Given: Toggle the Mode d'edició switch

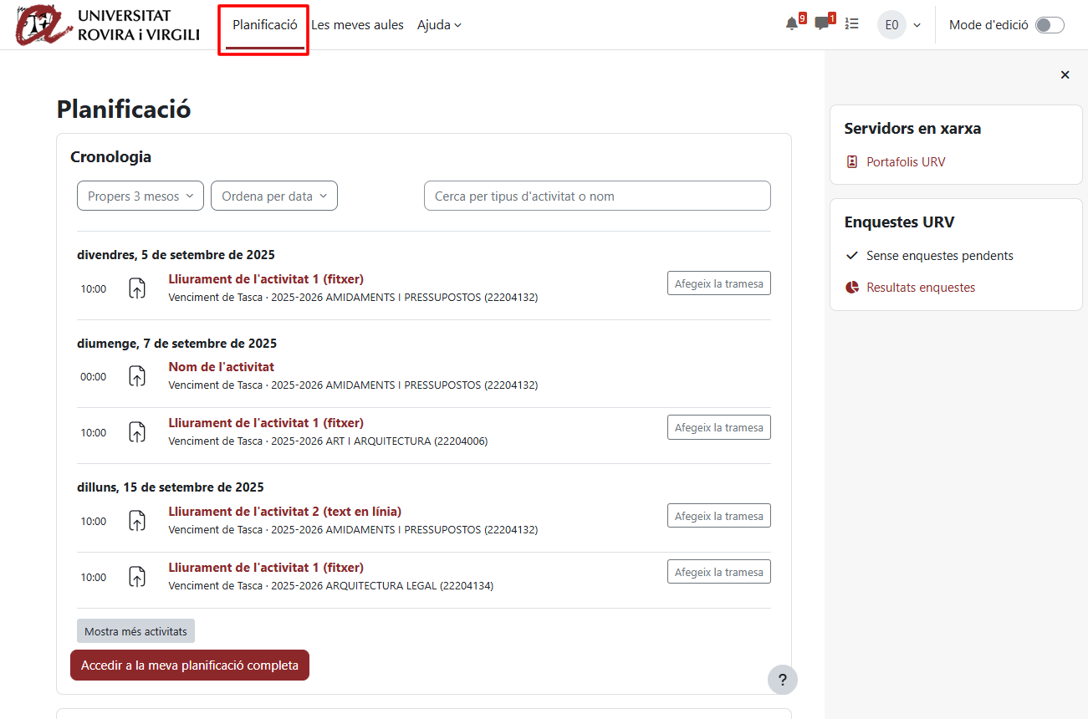Looking at the screenshot, I should click(x=1049, y=25).
